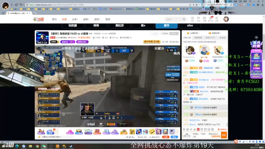Select the last tab right of 贵宾(2767)
The width and height of the screenshot is (265, 149).
coord(222,38)
